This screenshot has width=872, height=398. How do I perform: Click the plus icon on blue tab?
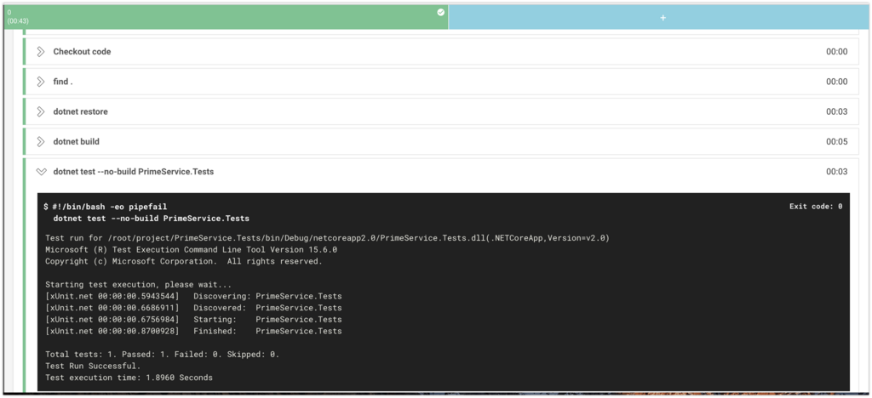pyautogui.click(x=663, y=18)
